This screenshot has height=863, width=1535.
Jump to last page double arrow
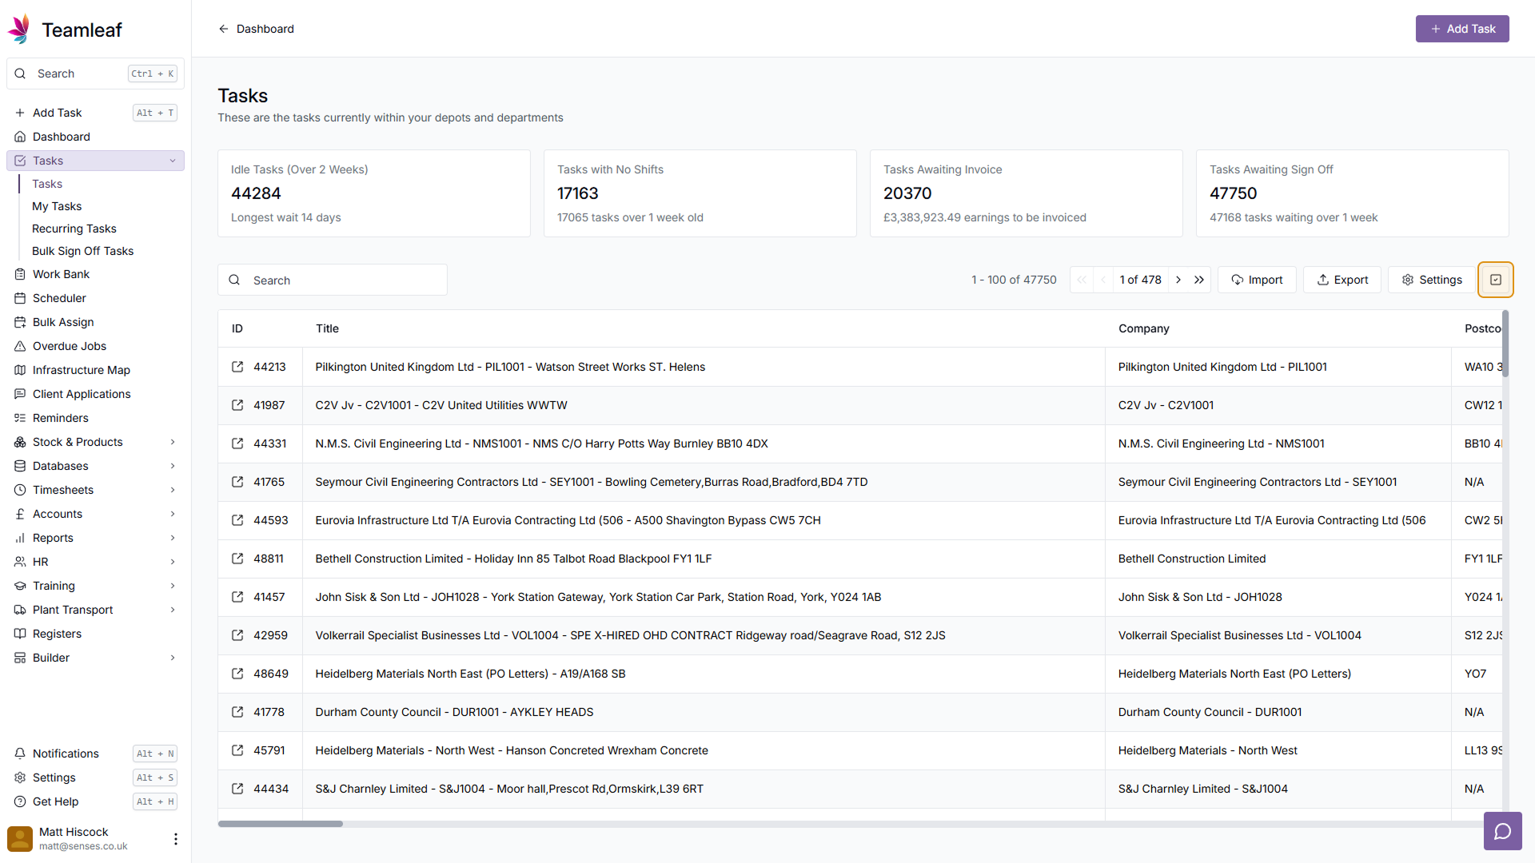pos(1199,280)
